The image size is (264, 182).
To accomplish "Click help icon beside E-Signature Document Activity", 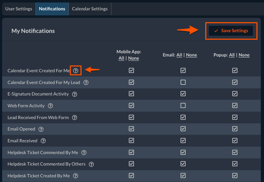I will pos(75,94).
